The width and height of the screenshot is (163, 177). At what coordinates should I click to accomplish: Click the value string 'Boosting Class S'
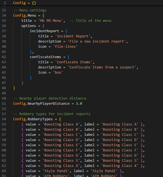pos(61,161)
